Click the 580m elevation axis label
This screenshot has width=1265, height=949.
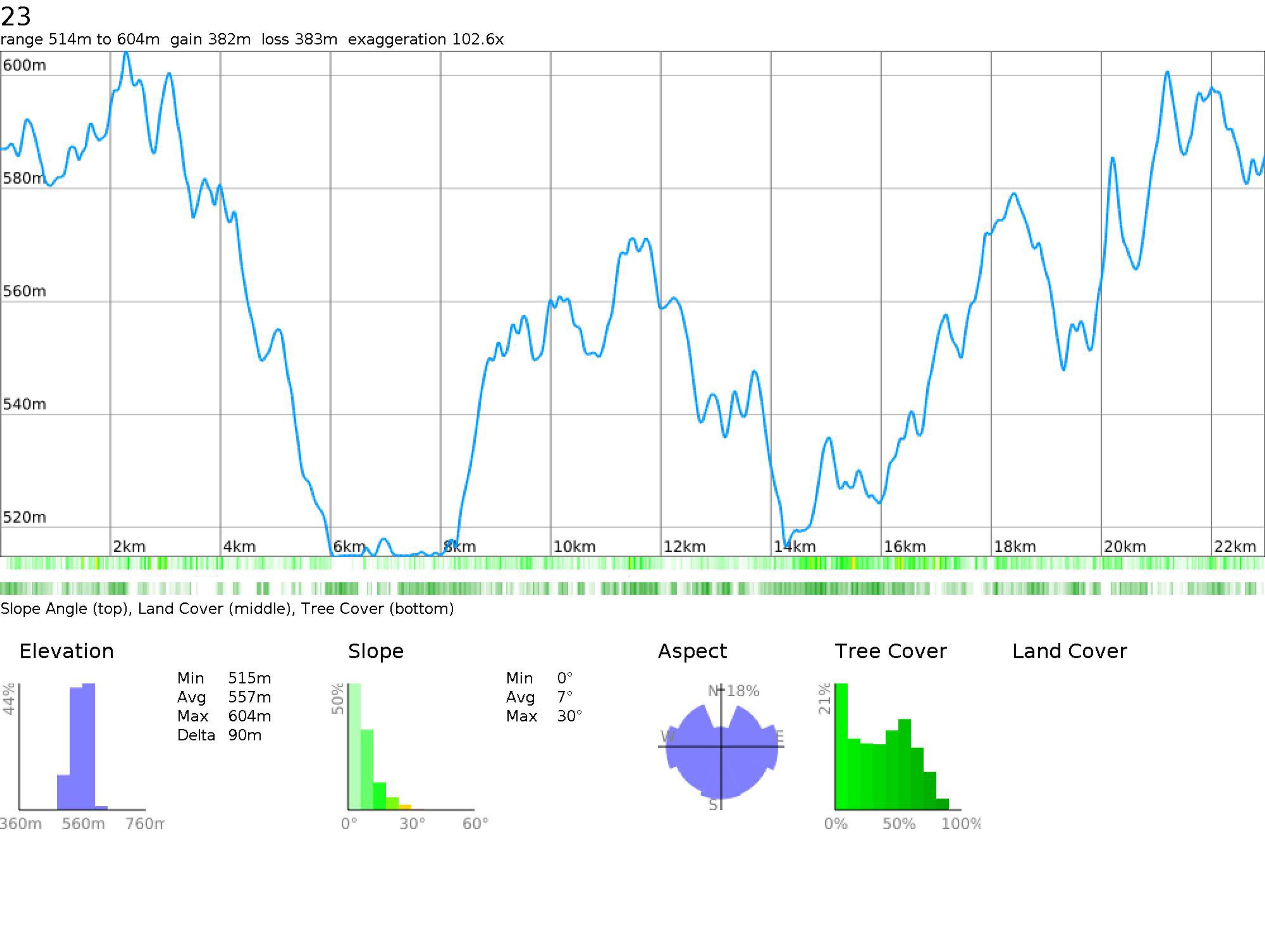click(x=23, y=178)
